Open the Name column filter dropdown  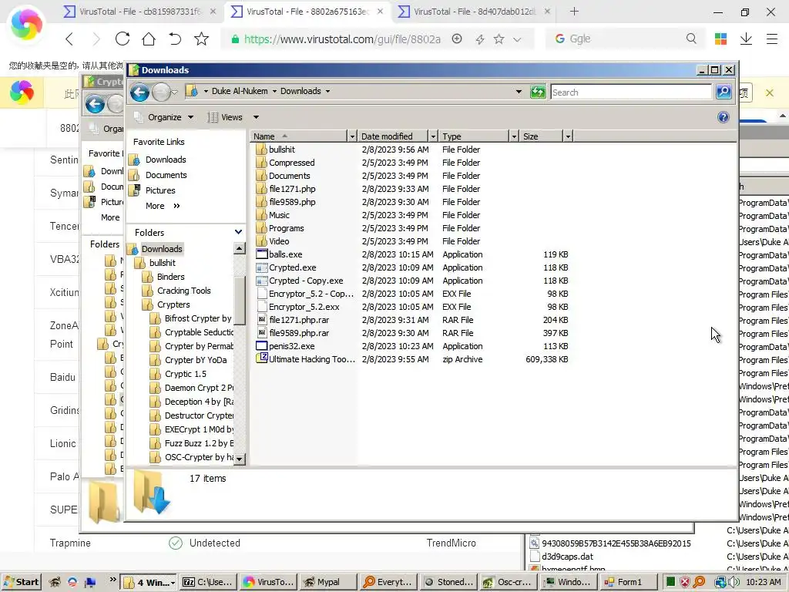352,136
